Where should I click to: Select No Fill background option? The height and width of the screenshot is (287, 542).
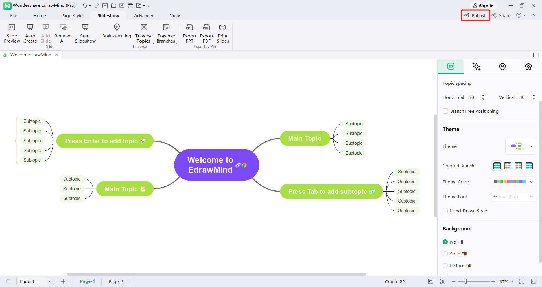pos(445,242)
